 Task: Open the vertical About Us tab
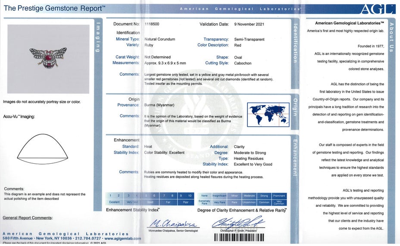(x=391, y=37)
